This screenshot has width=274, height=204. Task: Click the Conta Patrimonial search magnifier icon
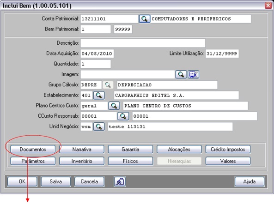(x=144, y=19)
